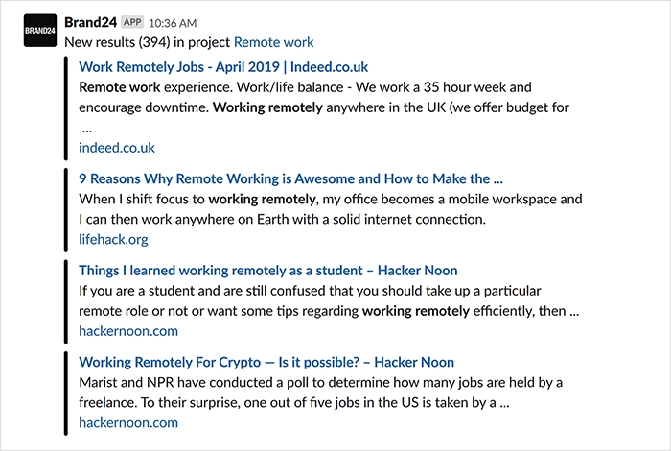Open Work Remotely Jobs Indeed.co.uk title link
Image resolution: width=671 pixels, height=451 pixels.
click(x=223, y=67)
